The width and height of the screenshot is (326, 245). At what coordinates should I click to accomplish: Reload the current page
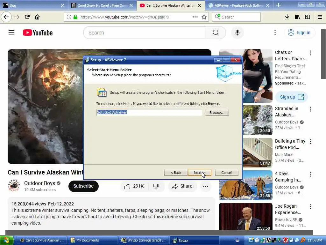point(27,17)
